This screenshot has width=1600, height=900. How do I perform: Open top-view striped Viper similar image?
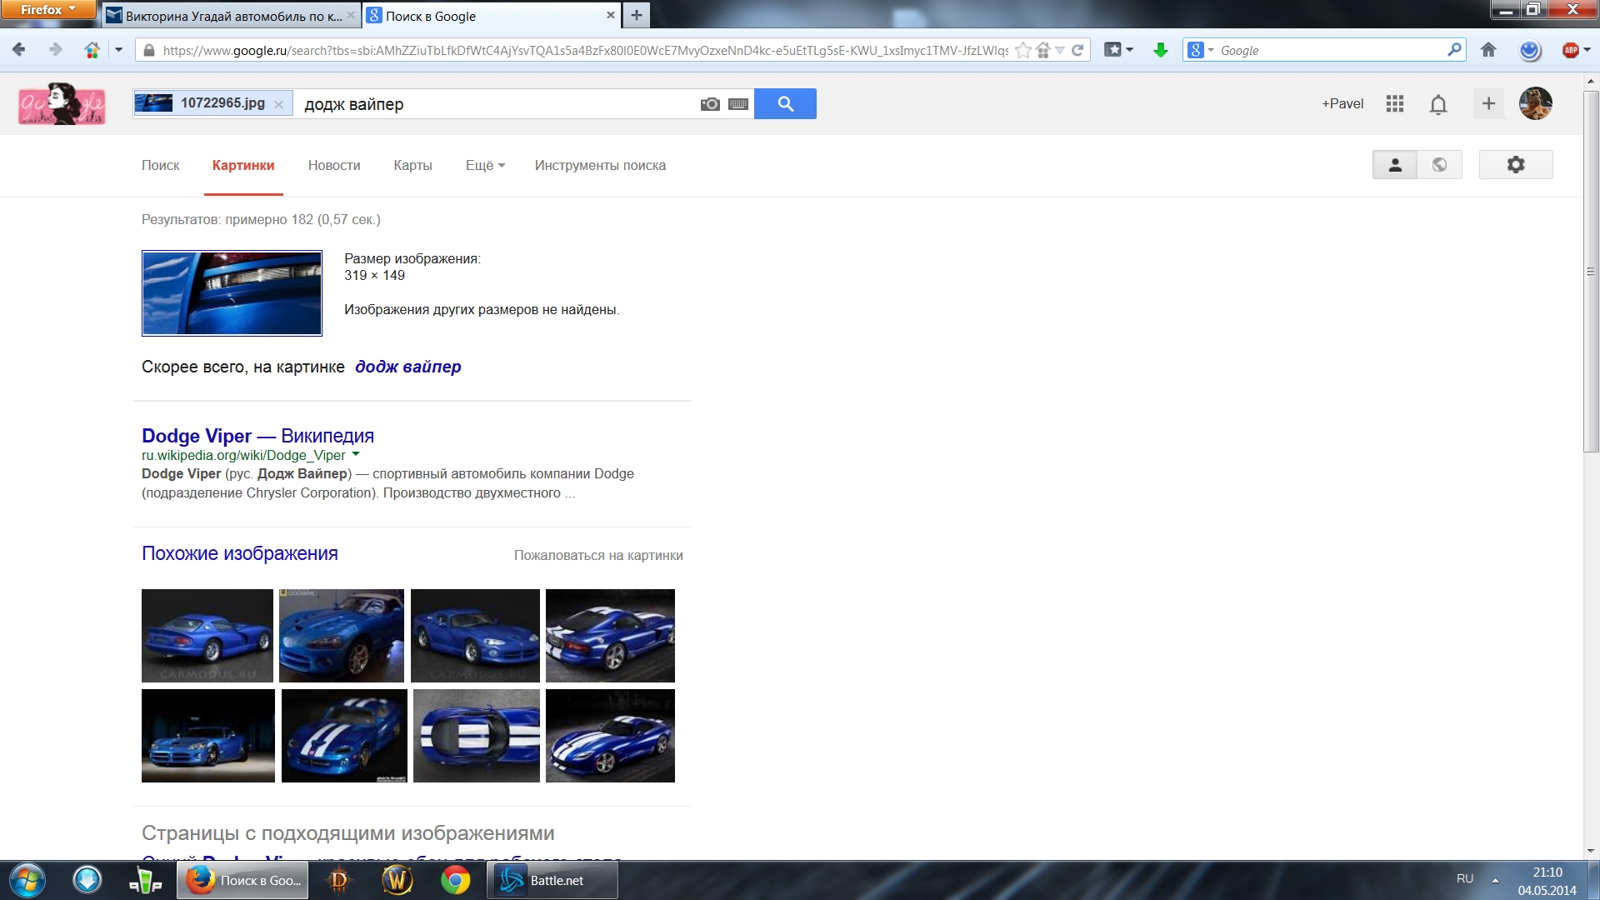pos(477,736)
